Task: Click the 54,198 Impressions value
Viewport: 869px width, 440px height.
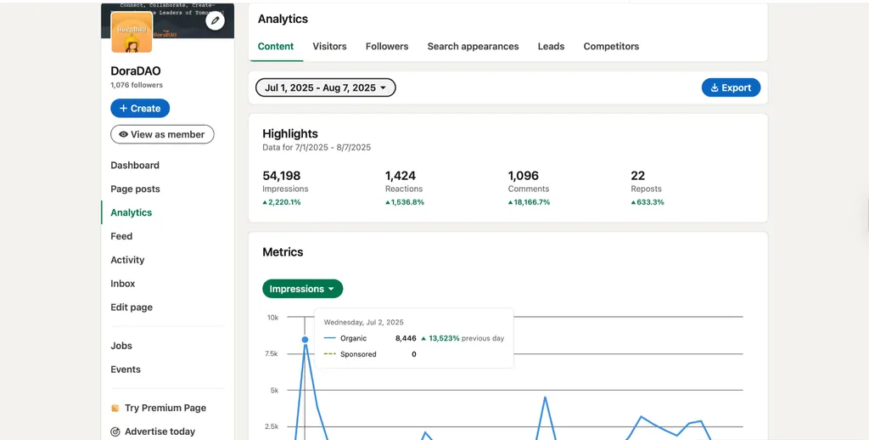Action: coord(282,176)
